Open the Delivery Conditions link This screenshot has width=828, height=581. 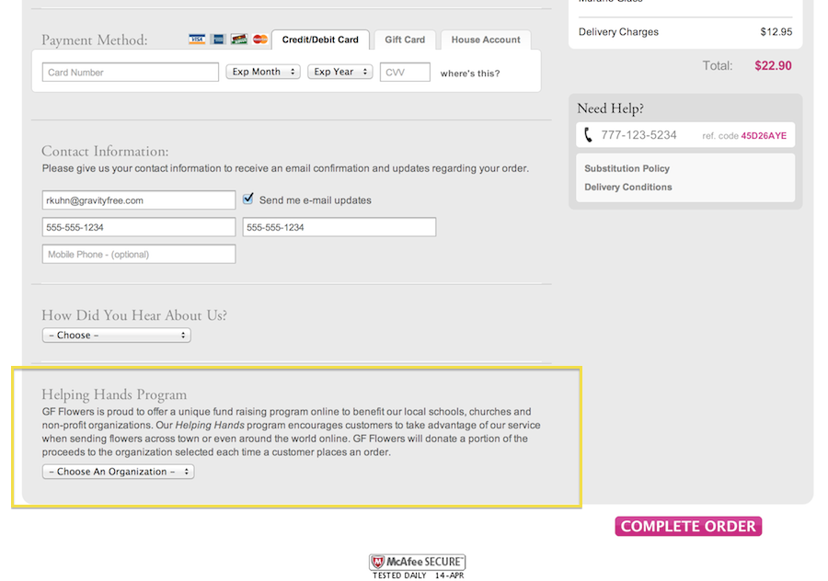628,188
